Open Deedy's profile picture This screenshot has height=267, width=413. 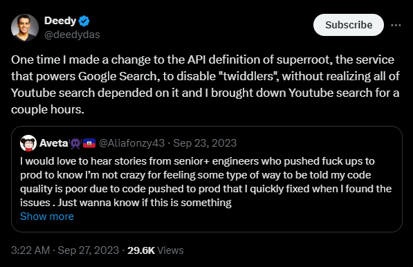click(x=25, y=28)
